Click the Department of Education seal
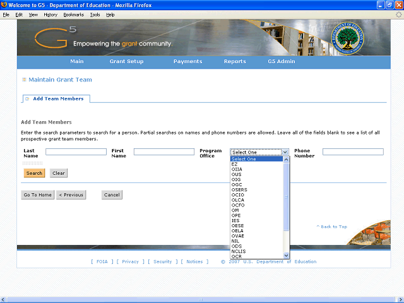Viewport: 404px width, 303px height. [x=348, y=38]
